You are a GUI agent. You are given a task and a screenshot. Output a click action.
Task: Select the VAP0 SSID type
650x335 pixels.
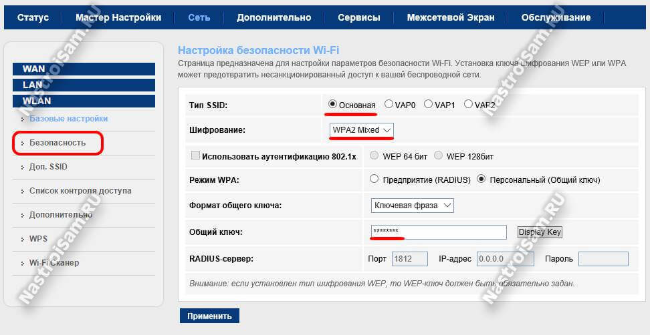point(389,104)
